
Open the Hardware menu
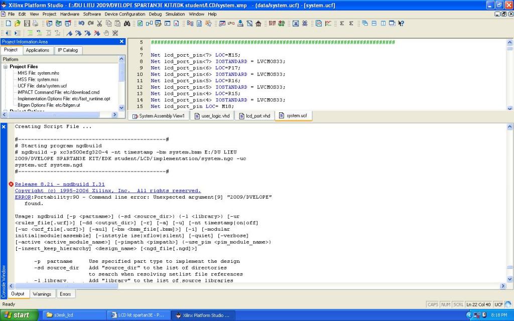(70, 14)
